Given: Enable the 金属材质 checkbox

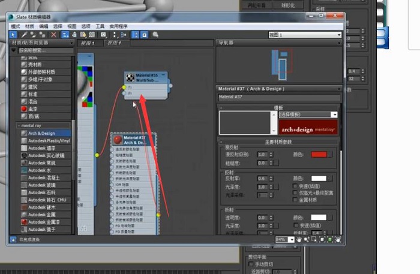Looking at the screenshot, I should pos(295,200).
